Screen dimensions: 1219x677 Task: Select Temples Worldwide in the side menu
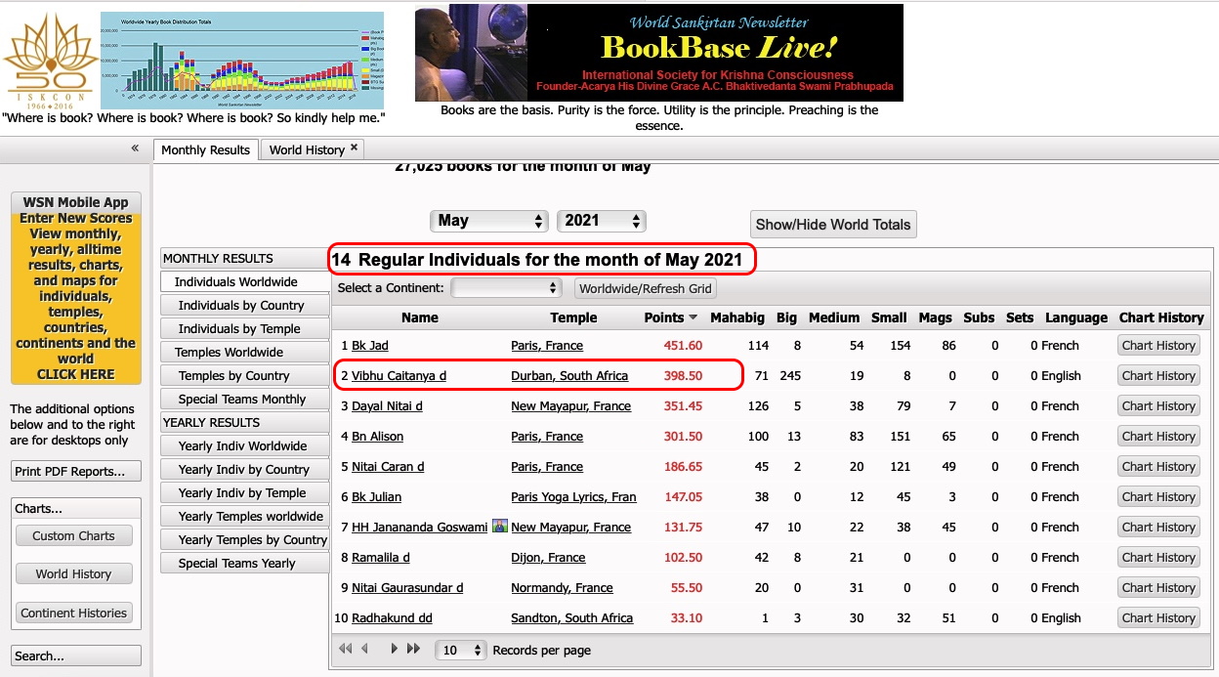[229, 352]
